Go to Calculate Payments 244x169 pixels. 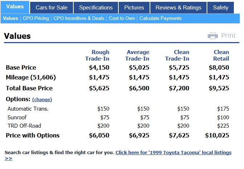coord(160,18)
